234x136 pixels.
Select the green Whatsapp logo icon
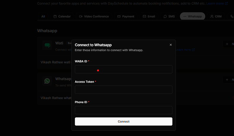click(47, 81)
